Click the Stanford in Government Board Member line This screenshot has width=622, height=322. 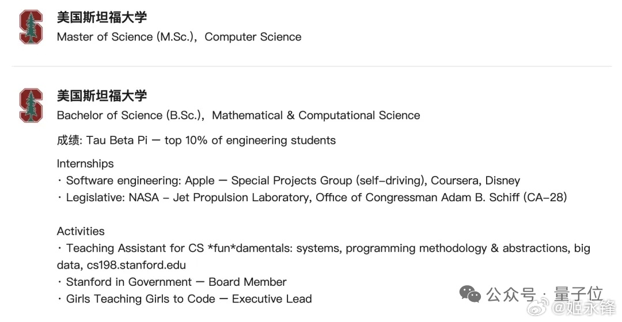(x=176, y=282)
